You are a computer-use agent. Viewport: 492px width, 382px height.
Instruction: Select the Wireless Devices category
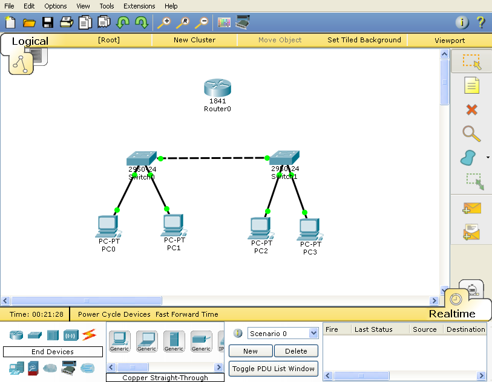[x=71, y=335]
